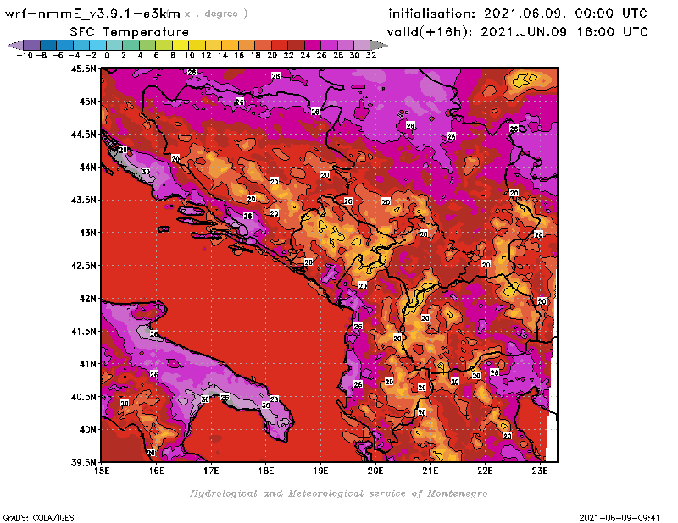The height and width of the screenshot is (523, 678).
Task: Click the 18E longitude label
Action: click(266, 471)
